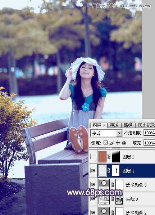Select the layer named 选取颜色 3

136,185
